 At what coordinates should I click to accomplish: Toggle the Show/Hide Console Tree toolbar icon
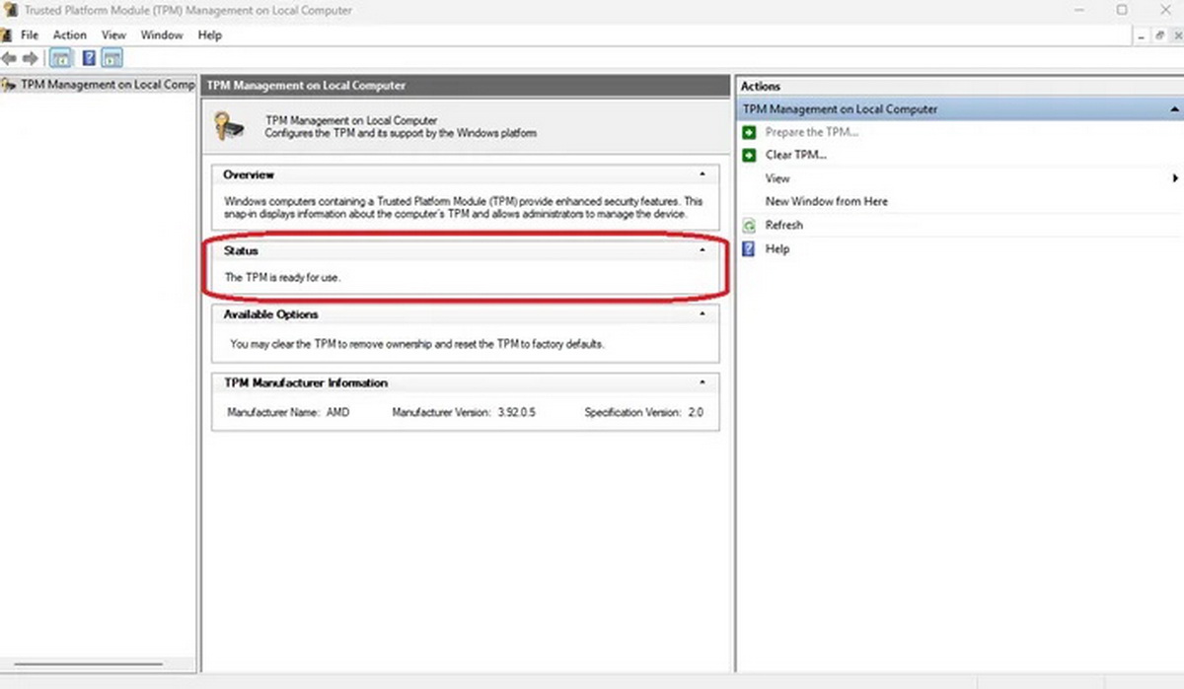(60, 58)
